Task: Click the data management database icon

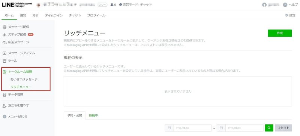Action: click(4, 95)
